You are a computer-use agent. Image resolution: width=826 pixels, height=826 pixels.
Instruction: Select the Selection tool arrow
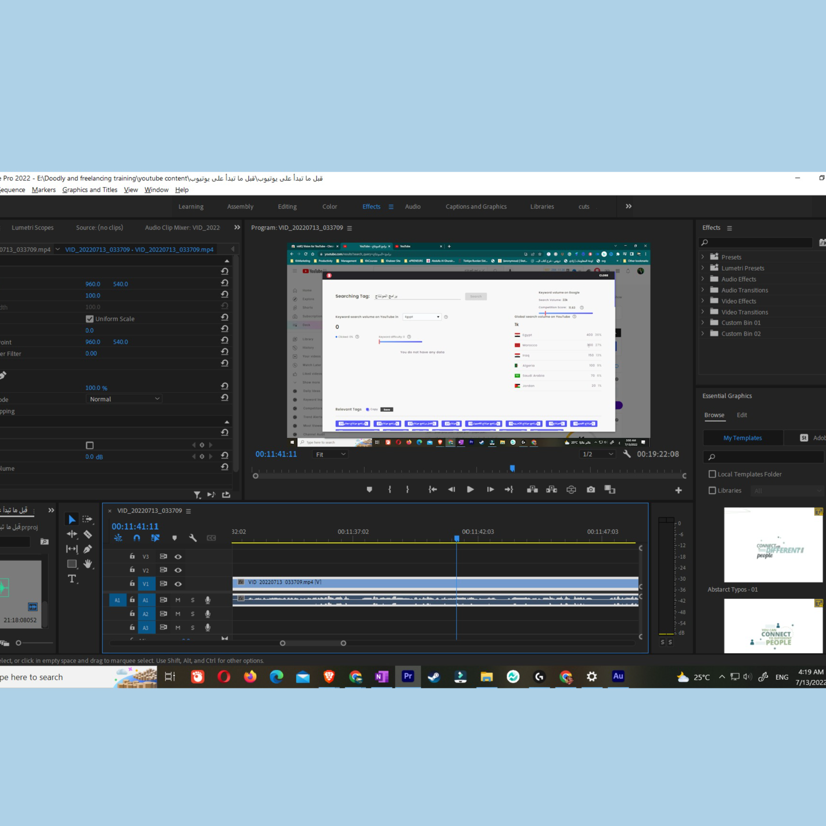(x=72, y=519)
